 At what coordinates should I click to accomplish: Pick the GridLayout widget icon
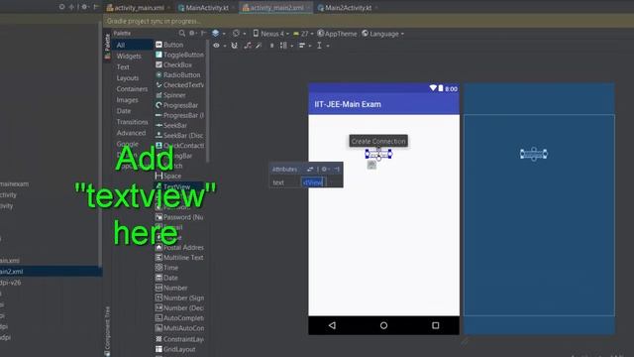pos(158,349)
